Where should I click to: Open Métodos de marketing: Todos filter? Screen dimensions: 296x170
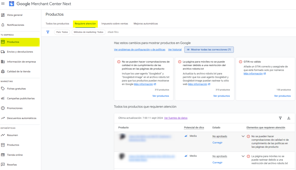point(88,32)
